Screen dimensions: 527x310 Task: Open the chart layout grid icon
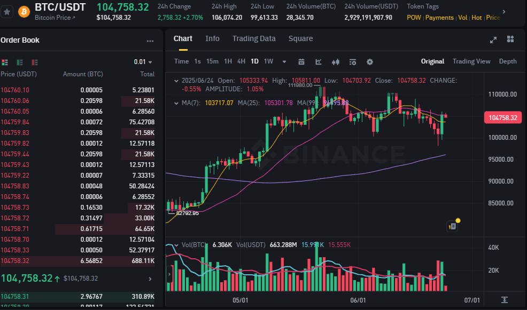pyautogui.click(x=510, y=39)
